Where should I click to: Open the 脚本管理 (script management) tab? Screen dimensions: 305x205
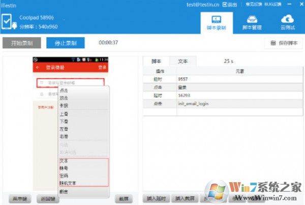pyautogui.click(x=252, y=23)
